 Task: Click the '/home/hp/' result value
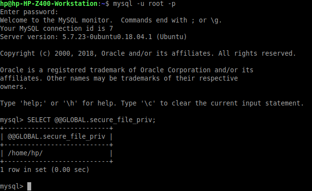point(25,153)
